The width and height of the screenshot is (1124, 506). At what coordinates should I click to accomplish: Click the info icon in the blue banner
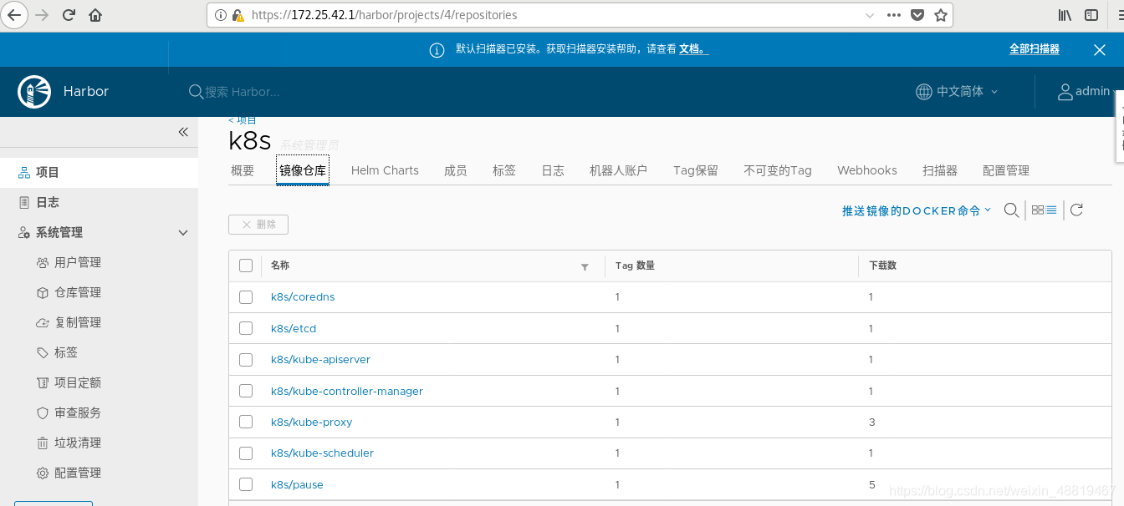point(437,50)
